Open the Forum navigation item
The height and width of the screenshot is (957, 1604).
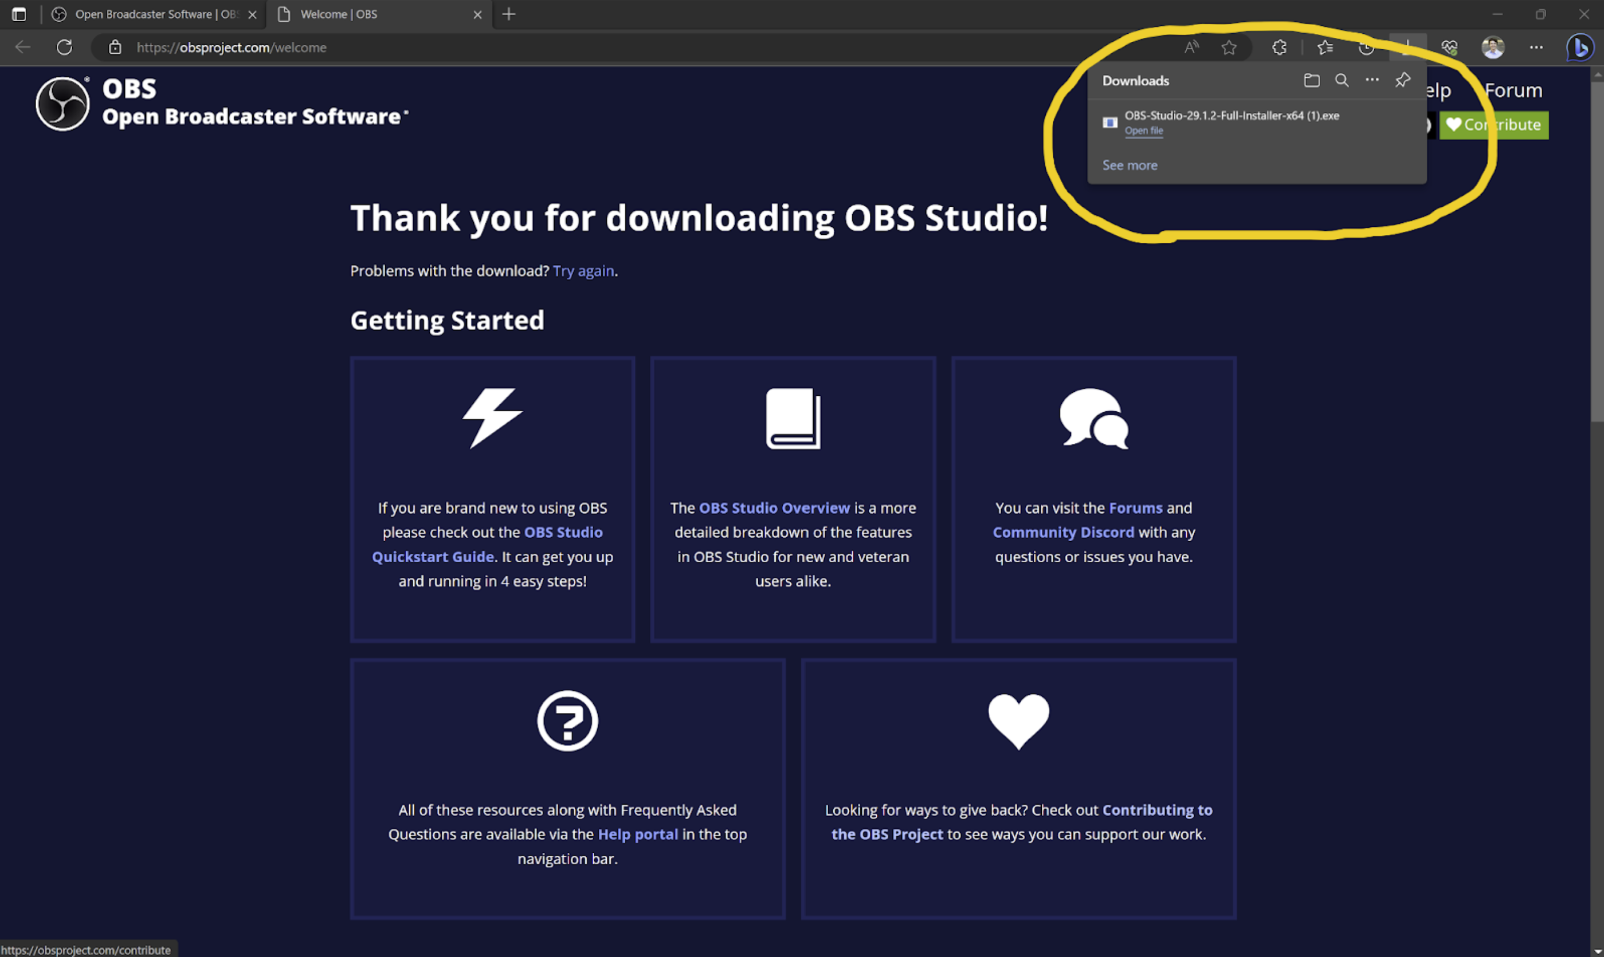1513,90
